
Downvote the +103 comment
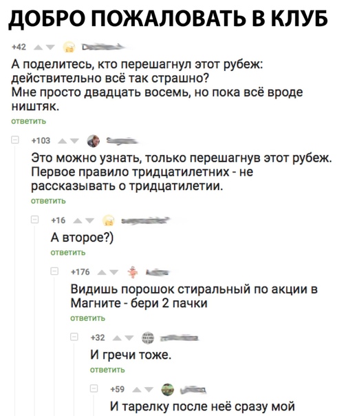(x=75, y=141)
